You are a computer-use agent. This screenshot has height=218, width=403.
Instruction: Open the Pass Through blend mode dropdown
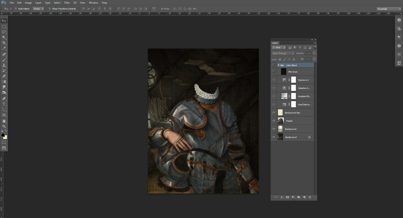(283, 53)
